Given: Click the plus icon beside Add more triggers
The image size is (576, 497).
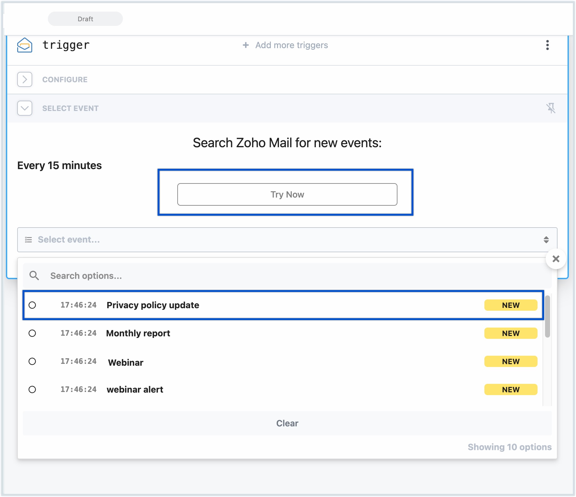Looking at the screenshot, I should 246,45.
